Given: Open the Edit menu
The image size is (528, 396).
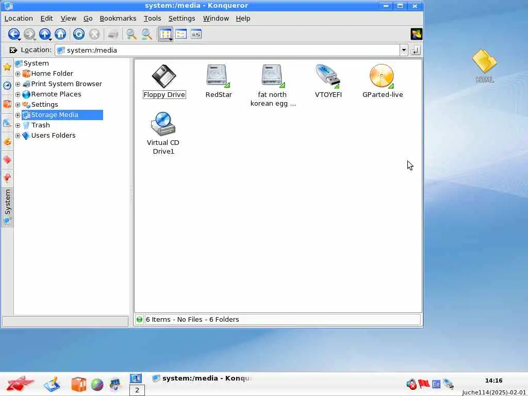Looking at the screenshot, I should 46,19.
